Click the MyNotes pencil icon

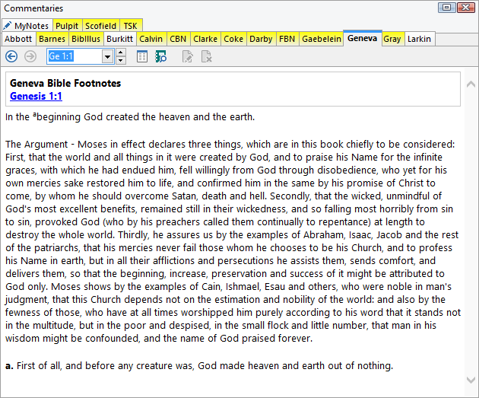(x=8, y=25)
